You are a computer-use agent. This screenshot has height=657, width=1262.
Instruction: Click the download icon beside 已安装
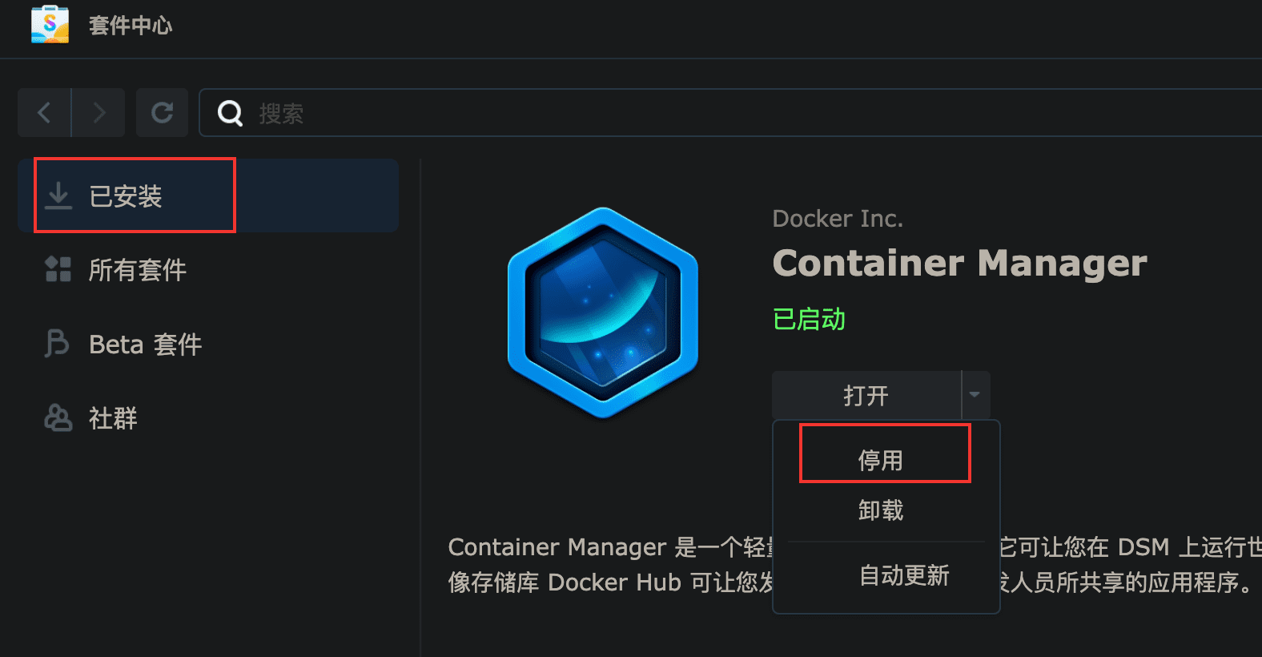pos(58,195)
